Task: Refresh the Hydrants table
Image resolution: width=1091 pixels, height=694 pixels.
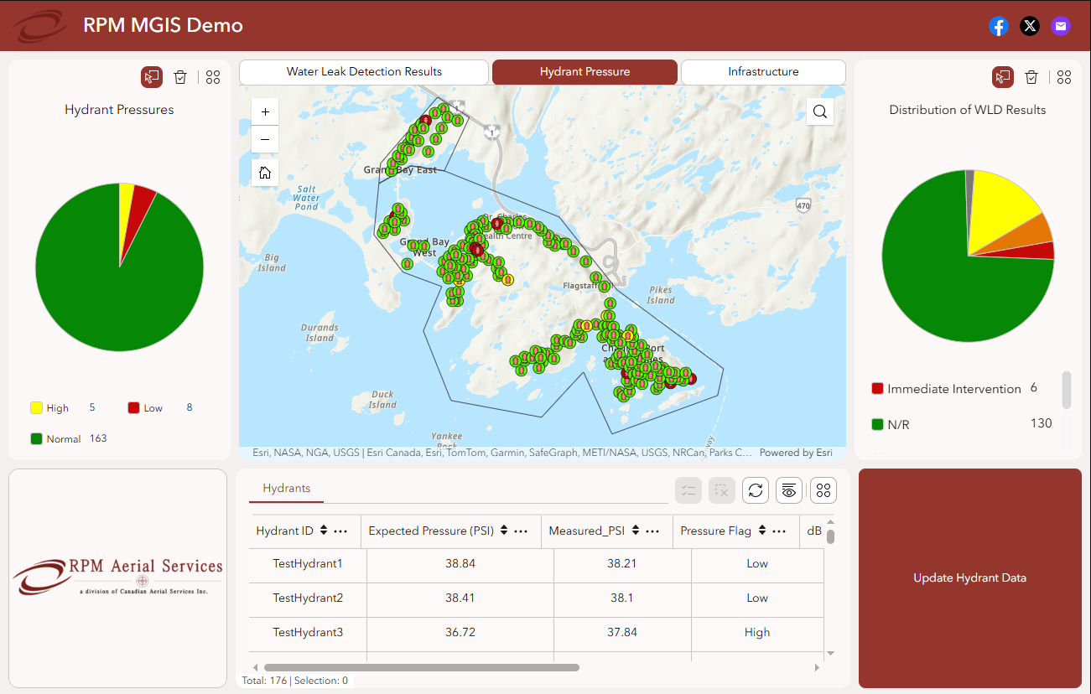Action: point(756,490)
